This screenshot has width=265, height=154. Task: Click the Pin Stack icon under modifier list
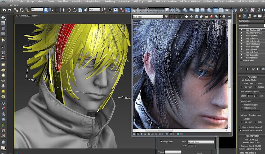point(241,69)
